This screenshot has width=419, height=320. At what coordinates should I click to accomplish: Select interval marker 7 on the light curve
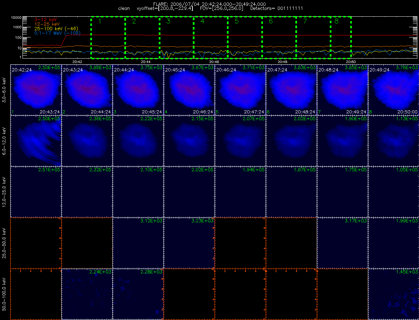point(305,21)
